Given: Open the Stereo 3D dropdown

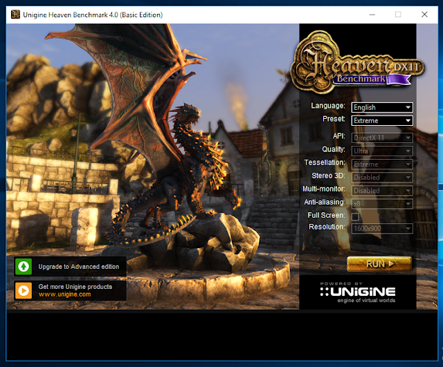Looking at the screenshot, I should [x=382, y=178].
